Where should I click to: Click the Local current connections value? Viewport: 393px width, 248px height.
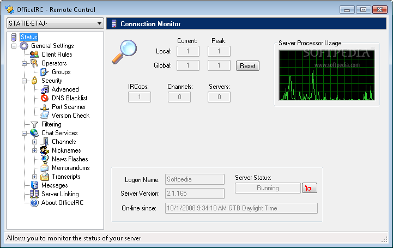[188, 51]
